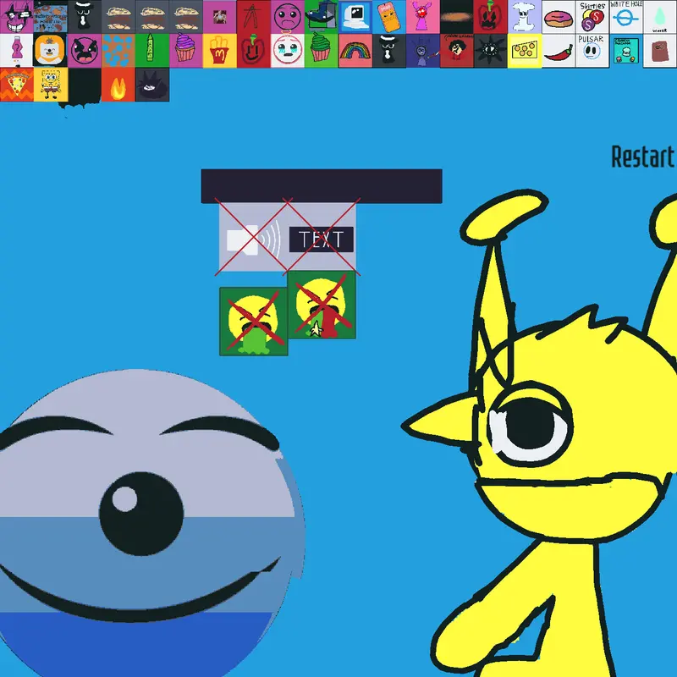Select the white mushroom character on lavender tile
677x677 pixels.
525,17
